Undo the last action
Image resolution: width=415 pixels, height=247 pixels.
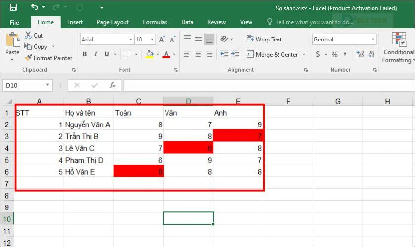tap(35, 7)
